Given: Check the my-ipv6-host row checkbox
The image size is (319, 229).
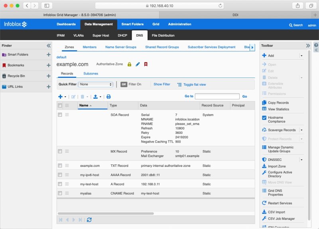Looking at the screenshot, I should [x=60, y=175].
